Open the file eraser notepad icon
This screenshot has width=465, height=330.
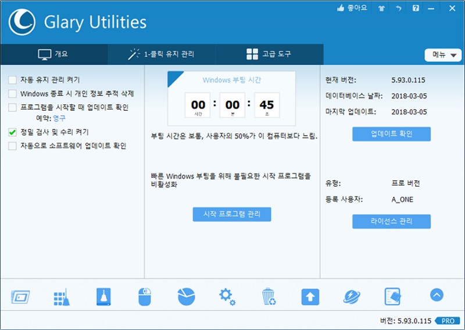[393, 296]
